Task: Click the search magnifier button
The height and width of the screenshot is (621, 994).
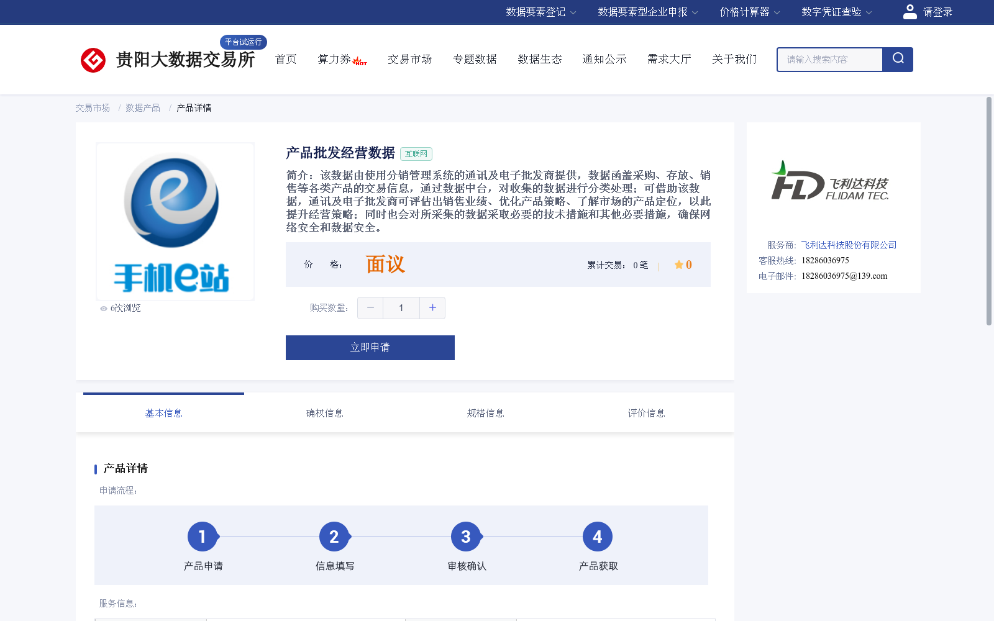Action: point(898,59)
